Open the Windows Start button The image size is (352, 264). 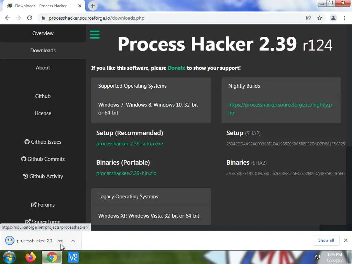pyautogui.click(x=9, y=257)
